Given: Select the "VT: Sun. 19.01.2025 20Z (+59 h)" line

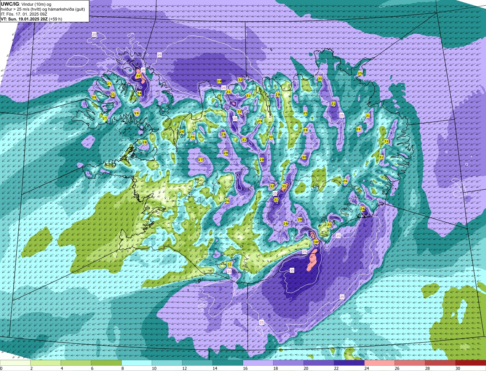Looking at the screenshot, I should point(32,19).
